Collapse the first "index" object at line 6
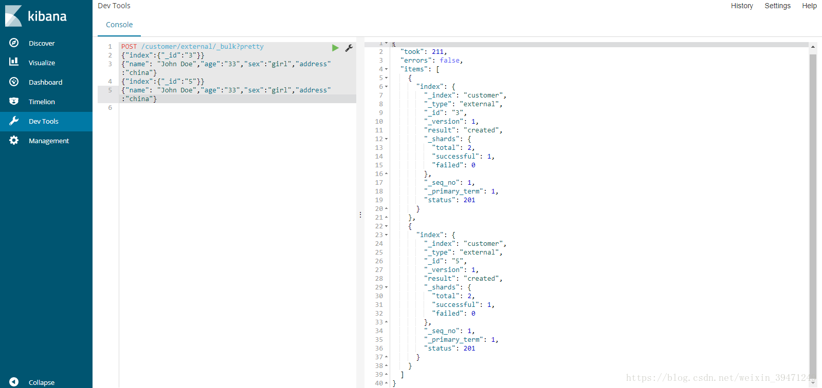Viewport: 822px width, 388px height. [x=387, y=87]
